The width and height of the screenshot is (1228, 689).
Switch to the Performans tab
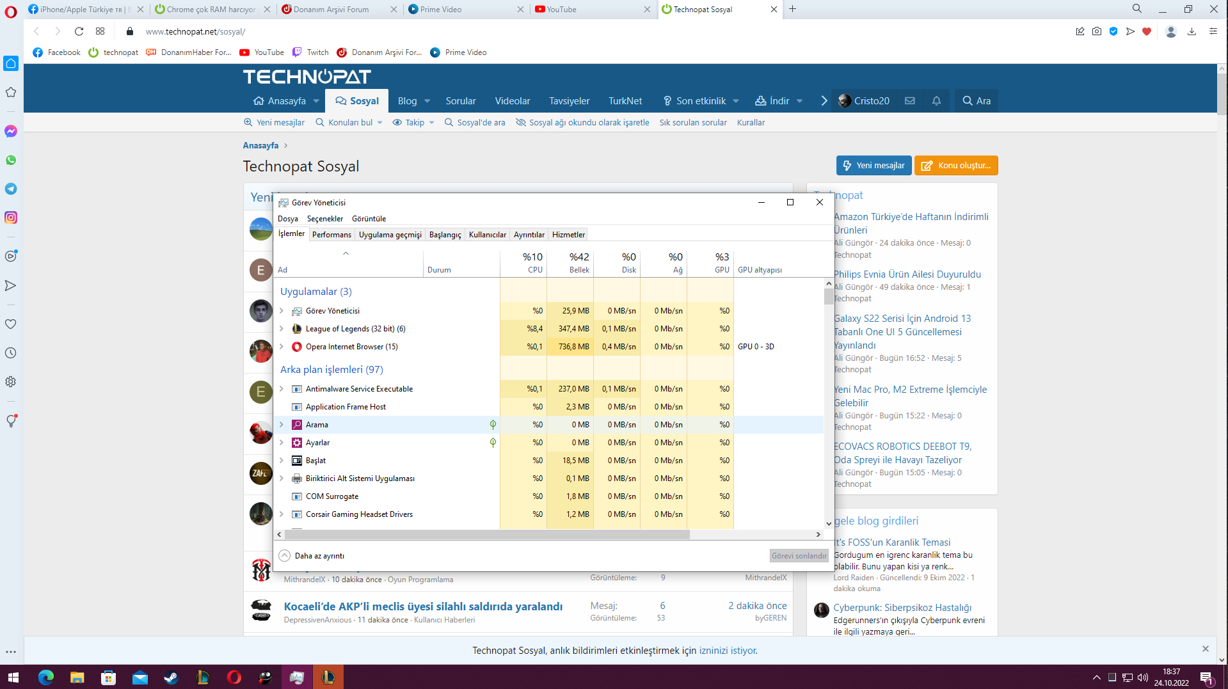tap(331, 235)
